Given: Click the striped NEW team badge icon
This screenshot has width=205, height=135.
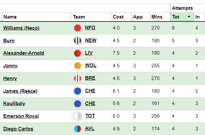Looking at the screenshot, I should tap(78, 41).
